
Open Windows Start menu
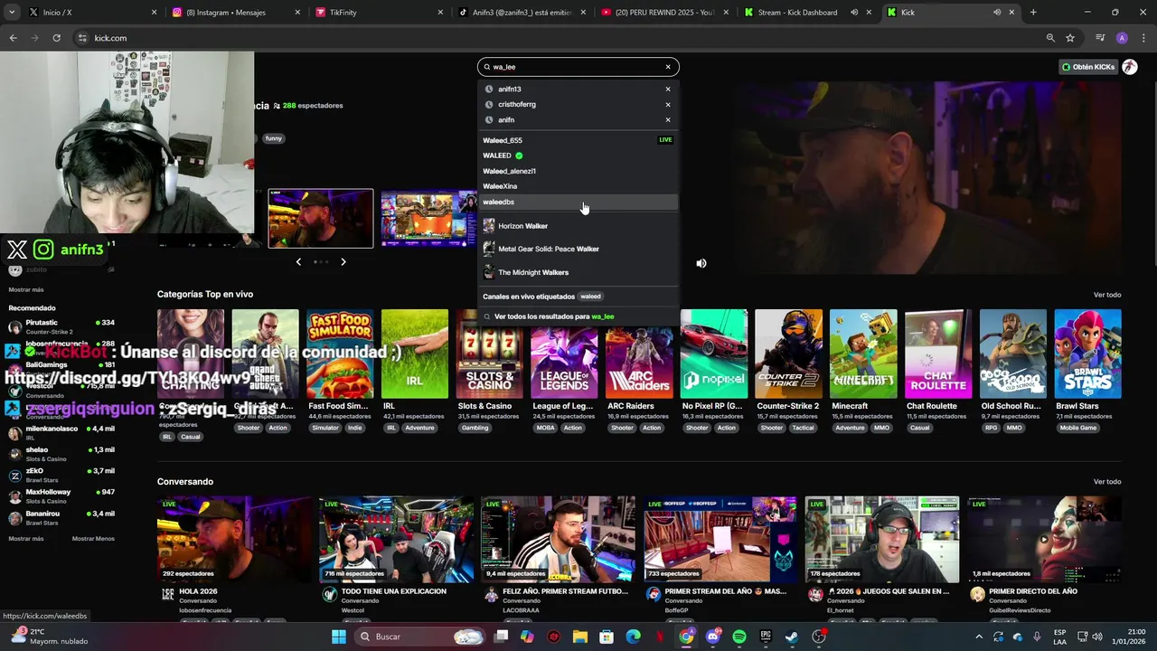coord(339,637)
